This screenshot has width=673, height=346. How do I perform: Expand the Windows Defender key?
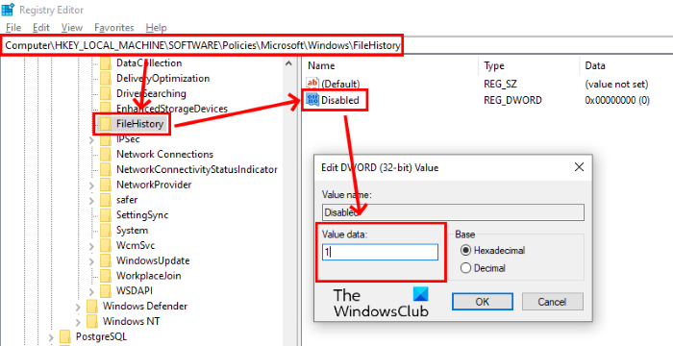78,307
